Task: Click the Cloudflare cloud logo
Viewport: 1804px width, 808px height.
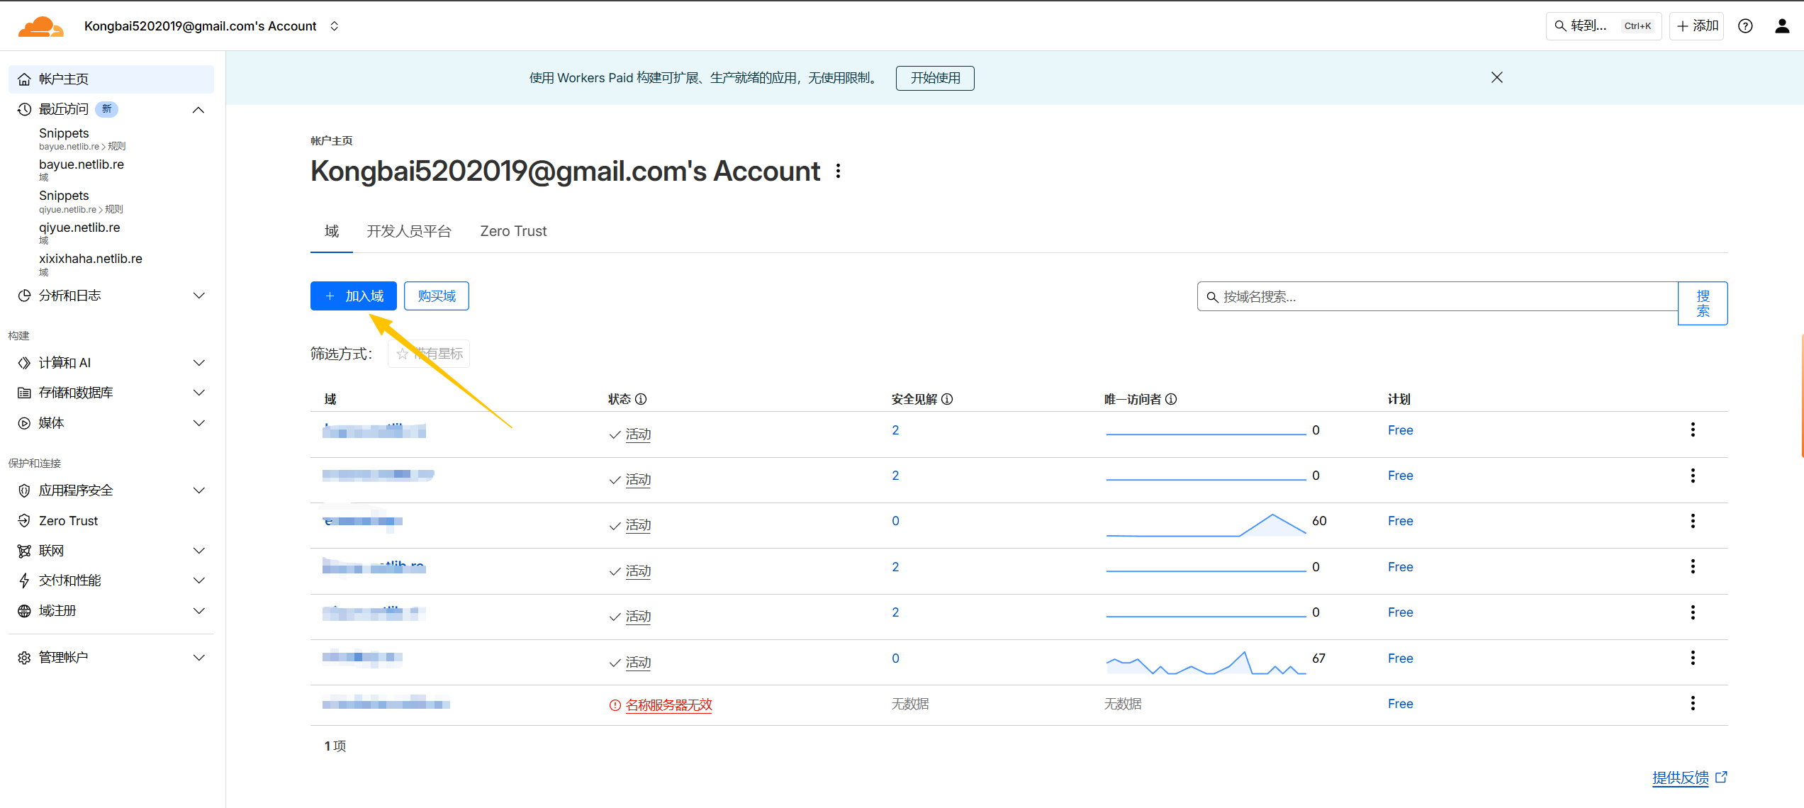Action: pyautogui.click(x=40, y=26)
